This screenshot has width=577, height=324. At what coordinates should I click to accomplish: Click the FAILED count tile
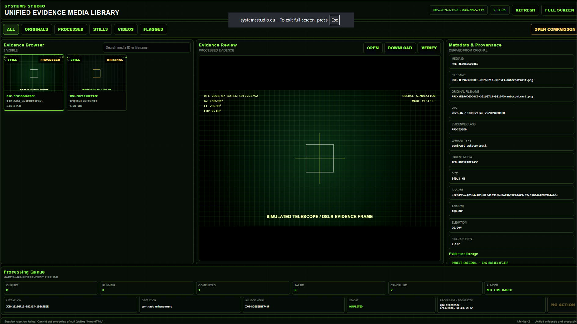[x=339, y=288]
